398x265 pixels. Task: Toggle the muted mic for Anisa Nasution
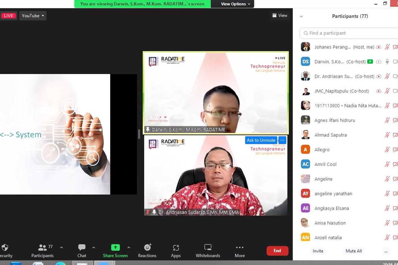[x=387, y=223]
